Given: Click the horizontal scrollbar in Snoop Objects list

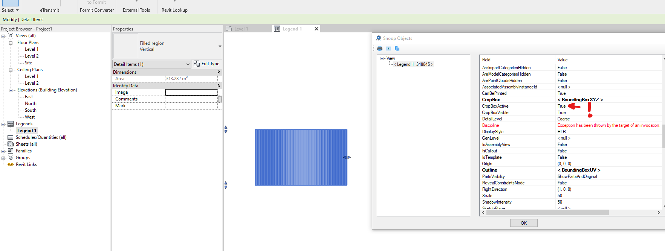Looking at the screenshot, I should click(x=547, y=213).
